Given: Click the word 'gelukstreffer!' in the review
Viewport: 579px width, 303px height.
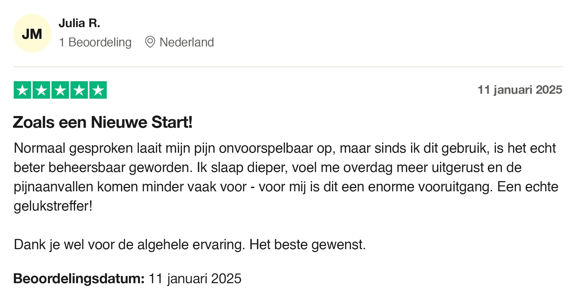Looking at the screenshot, I should 53,206.
